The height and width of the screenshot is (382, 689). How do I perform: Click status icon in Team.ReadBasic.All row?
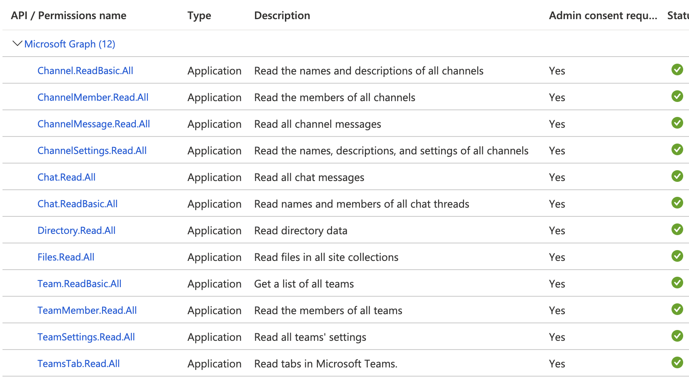[677, 283]
